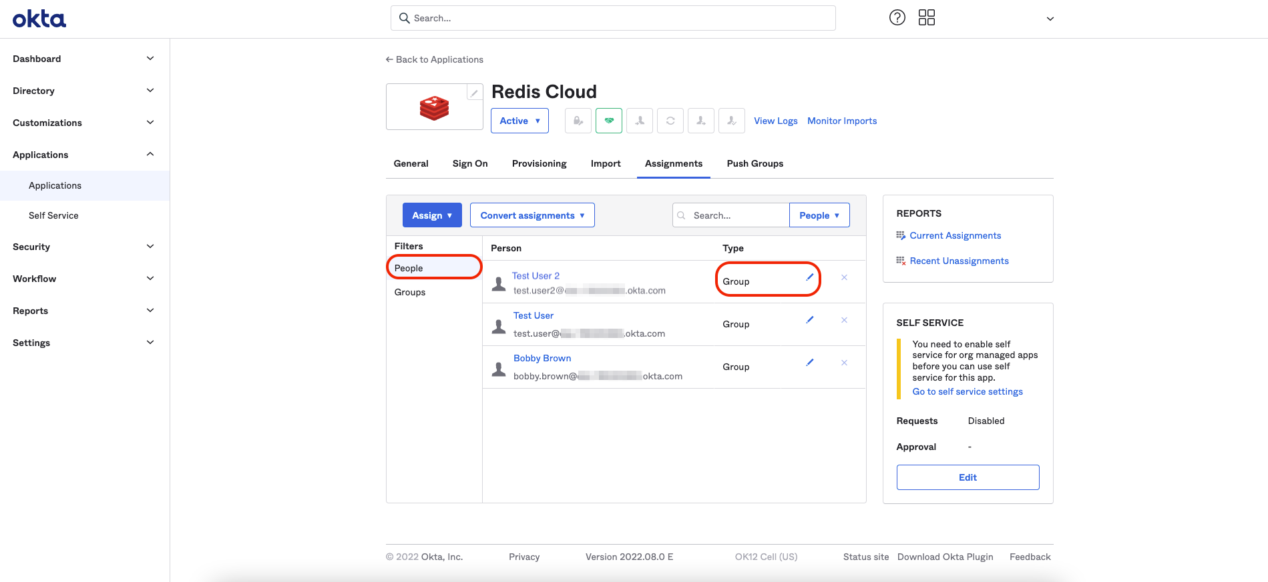Screen dimensions: 1268x582
Task: Open the apps grid icon in header
Action: click(x=926, y=18)
